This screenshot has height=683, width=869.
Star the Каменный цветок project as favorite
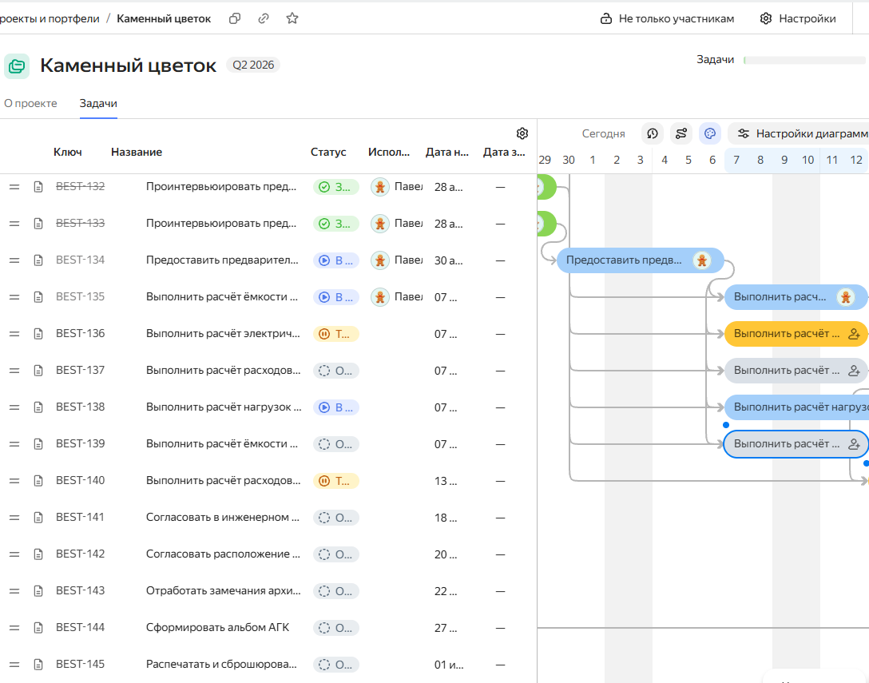pyautogui.click(x=292, y=18)
